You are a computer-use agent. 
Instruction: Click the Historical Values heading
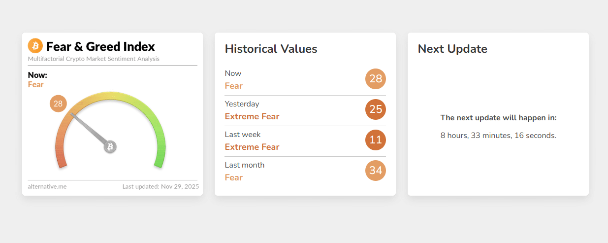pos(271,49)
